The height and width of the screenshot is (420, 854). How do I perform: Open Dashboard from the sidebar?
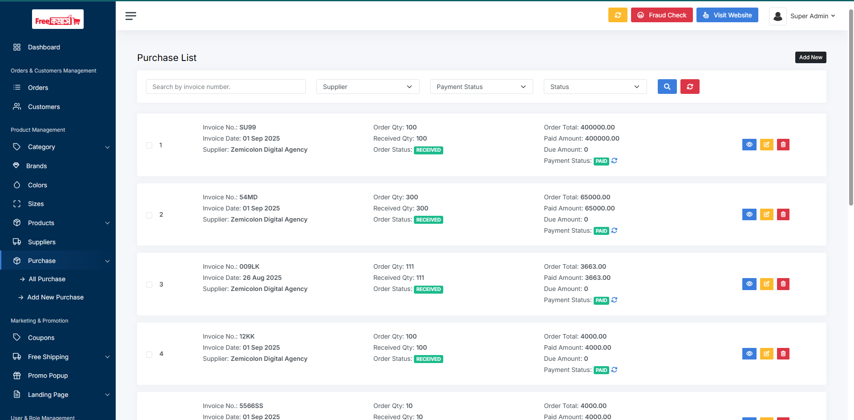[44, 47]
